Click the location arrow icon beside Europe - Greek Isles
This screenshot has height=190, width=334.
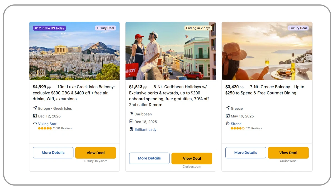(35, 108)
